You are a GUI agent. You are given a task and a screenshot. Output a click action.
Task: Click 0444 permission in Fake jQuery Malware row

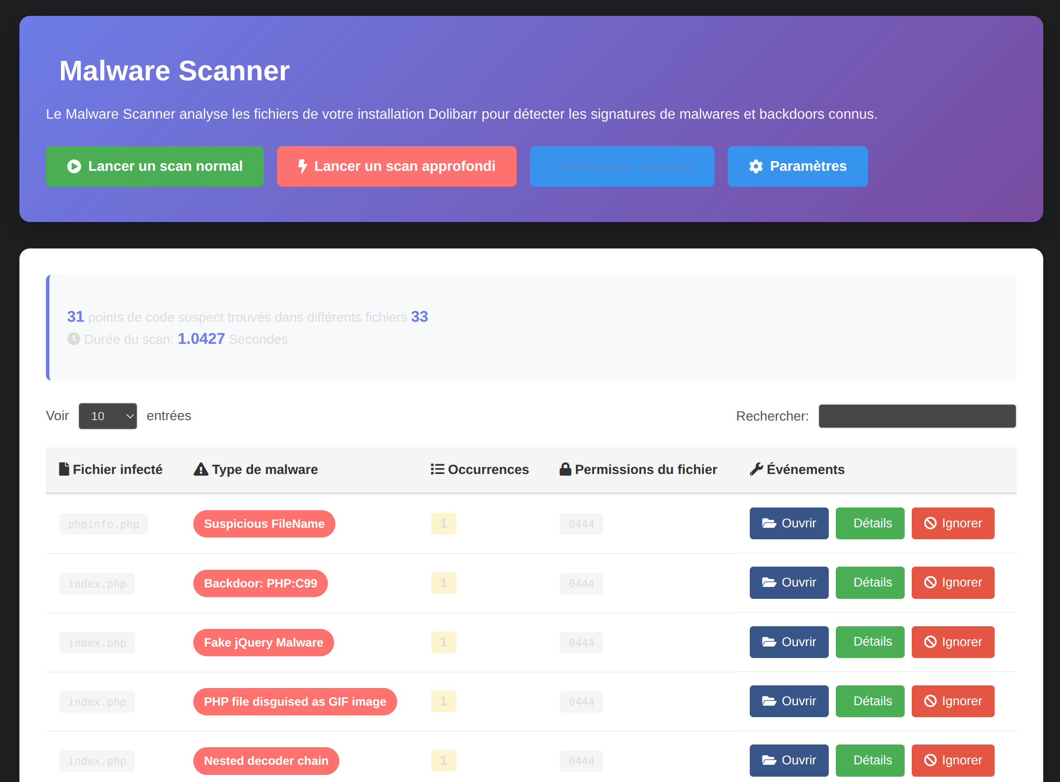pyautogui.click(x=581, y=643)
